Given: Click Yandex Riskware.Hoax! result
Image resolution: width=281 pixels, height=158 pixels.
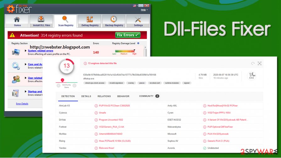Looking at the screenshot, I should point(107,148).
